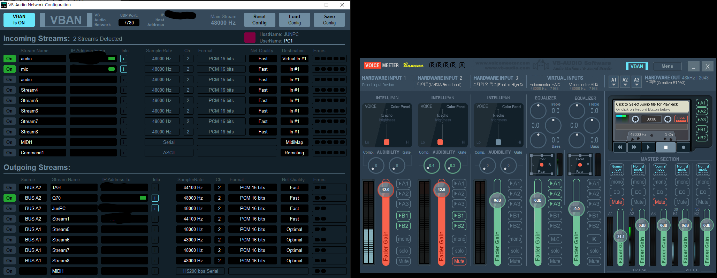
Task: Open A2 hardware output device dropdown
Action: 625,82
